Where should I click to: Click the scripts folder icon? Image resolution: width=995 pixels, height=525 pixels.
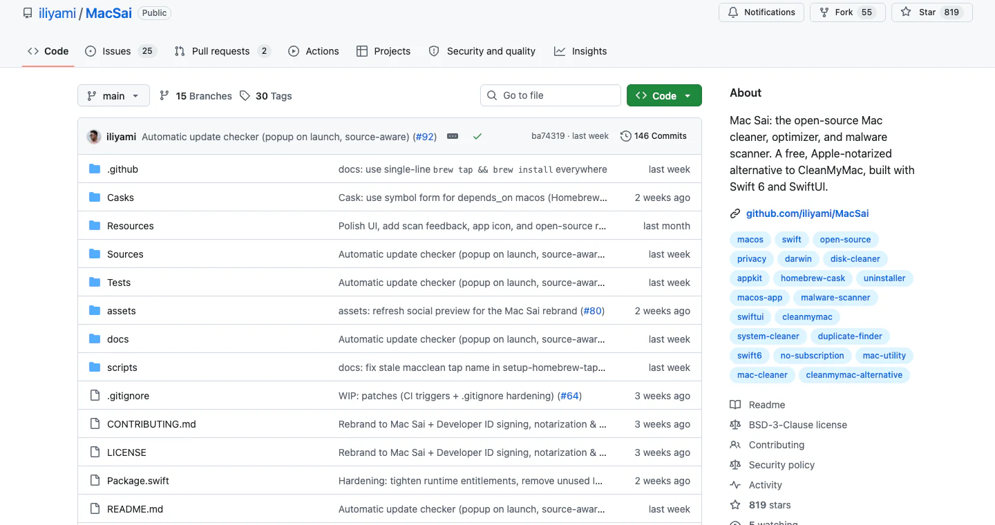[x=95, y=367]
